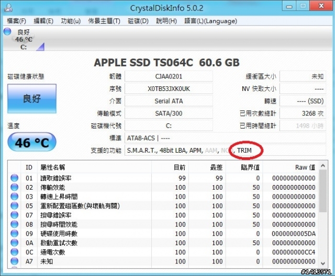This screenshot has width=335, height=276.
Task: Click the serial number field X0TB53JXK0UK
Action: 169,89
